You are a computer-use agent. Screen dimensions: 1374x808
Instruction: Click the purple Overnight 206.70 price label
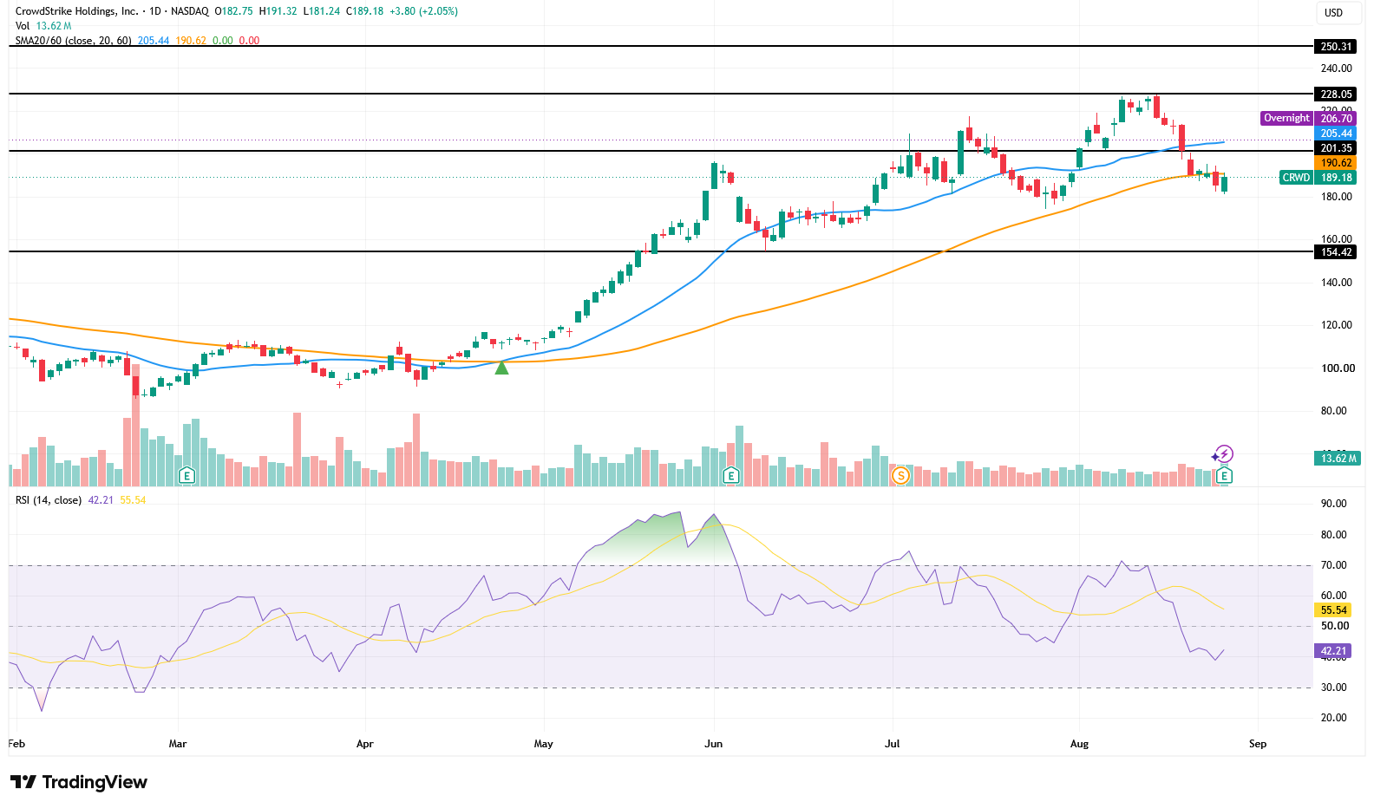point(1308,118)
